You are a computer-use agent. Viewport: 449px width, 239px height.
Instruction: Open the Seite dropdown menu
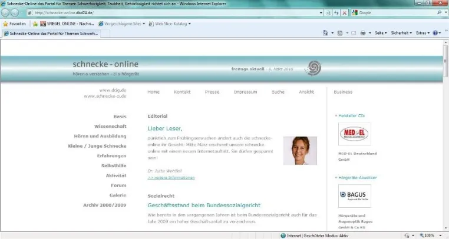pos(381,33)
